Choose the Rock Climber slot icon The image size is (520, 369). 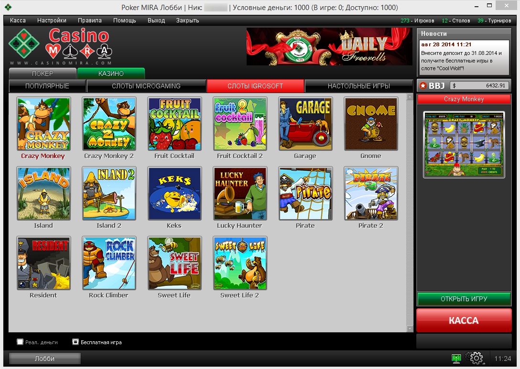tap(109, 263)
